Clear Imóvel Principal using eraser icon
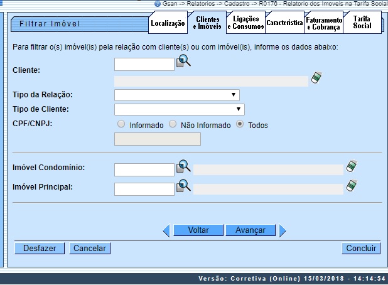The height and width of the screenshot is (285, 388). 352,185
